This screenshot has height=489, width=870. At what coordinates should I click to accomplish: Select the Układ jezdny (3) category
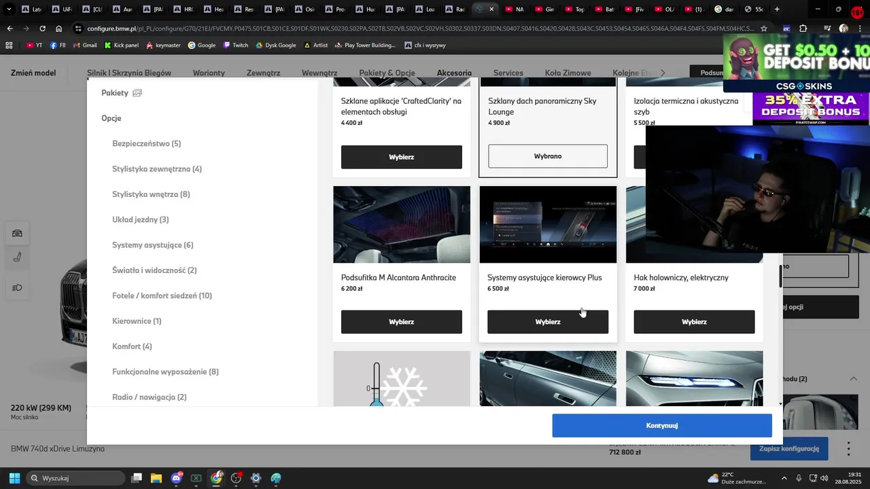[140, 219]
